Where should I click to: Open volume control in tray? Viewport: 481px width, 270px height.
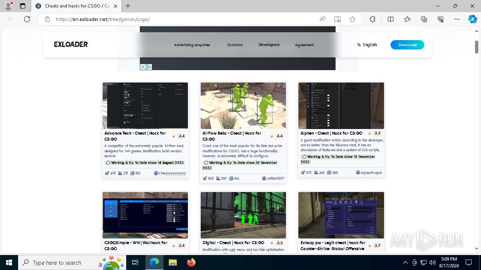coord(432,262)
